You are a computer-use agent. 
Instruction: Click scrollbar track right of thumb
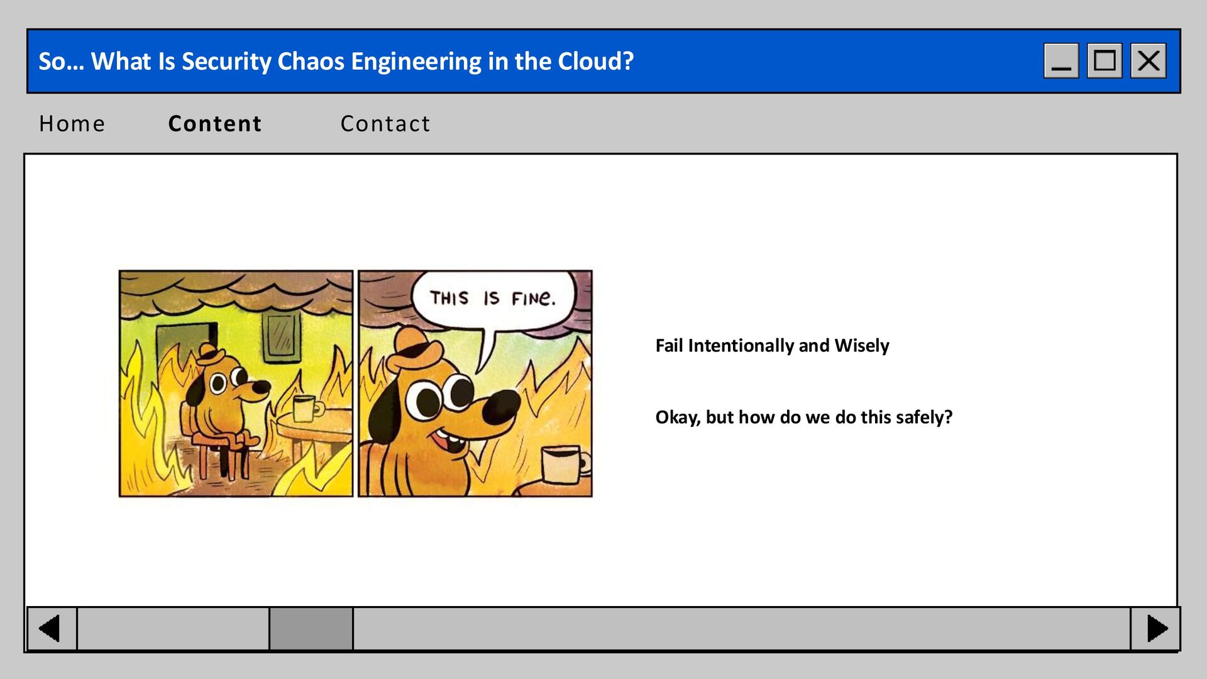click(x=742, y=629)
